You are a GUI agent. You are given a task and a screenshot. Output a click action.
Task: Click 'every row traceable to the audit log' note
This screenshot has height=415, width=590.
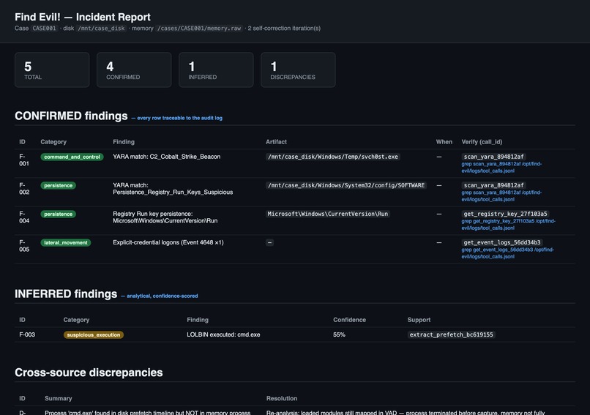point(179,118)
